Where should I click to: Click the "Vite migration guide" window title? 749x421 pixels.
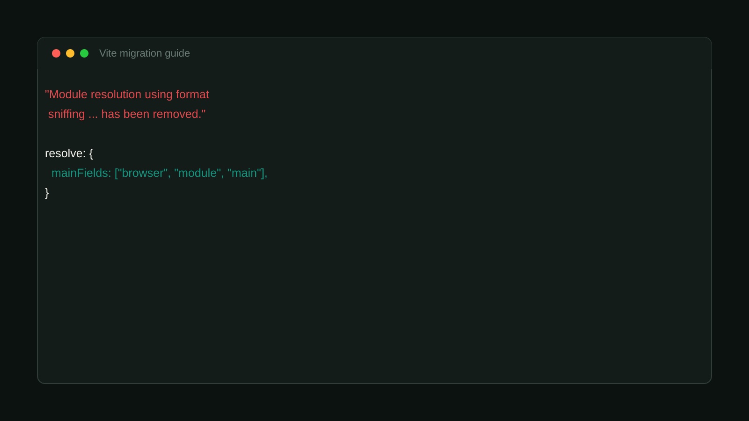(x=145, y=53)
